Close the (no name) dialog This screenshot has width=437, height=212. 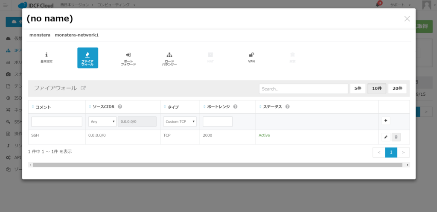(407, 19)
